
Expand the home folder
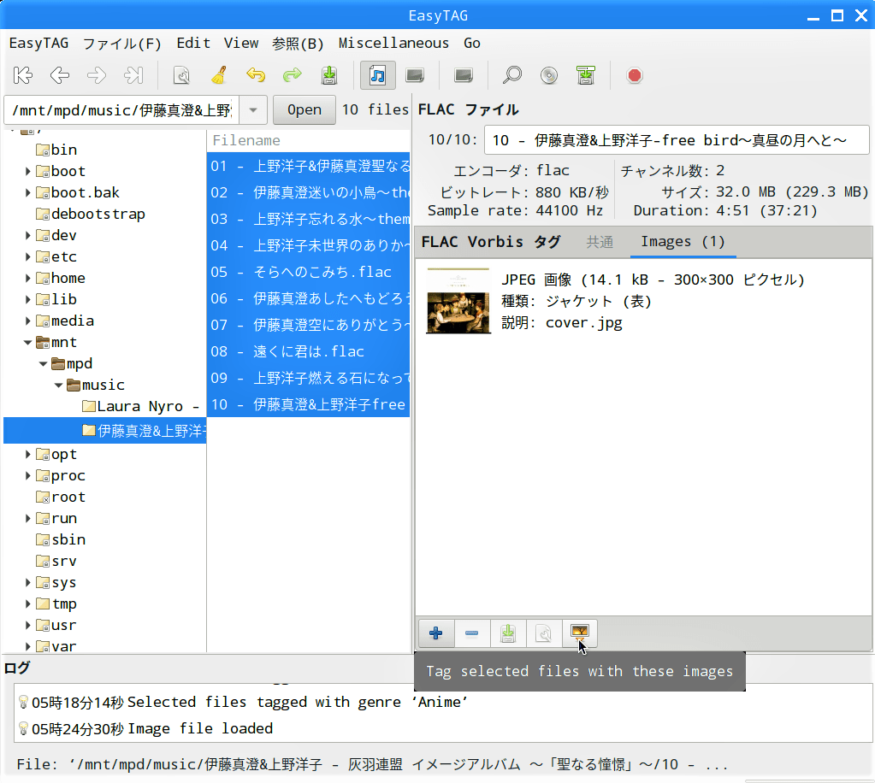tap(27, 278)
